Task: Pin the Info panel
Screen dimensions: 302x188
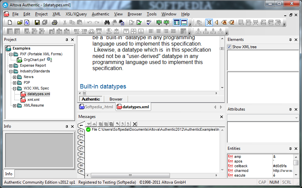Action: 67,127
